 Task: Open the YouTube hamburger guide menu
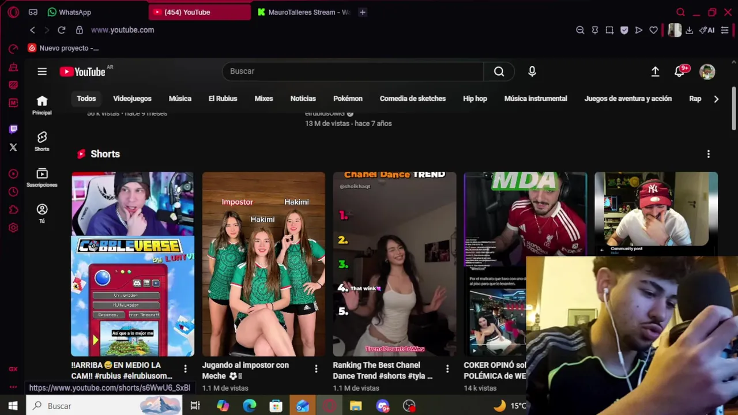coord(42,71)
